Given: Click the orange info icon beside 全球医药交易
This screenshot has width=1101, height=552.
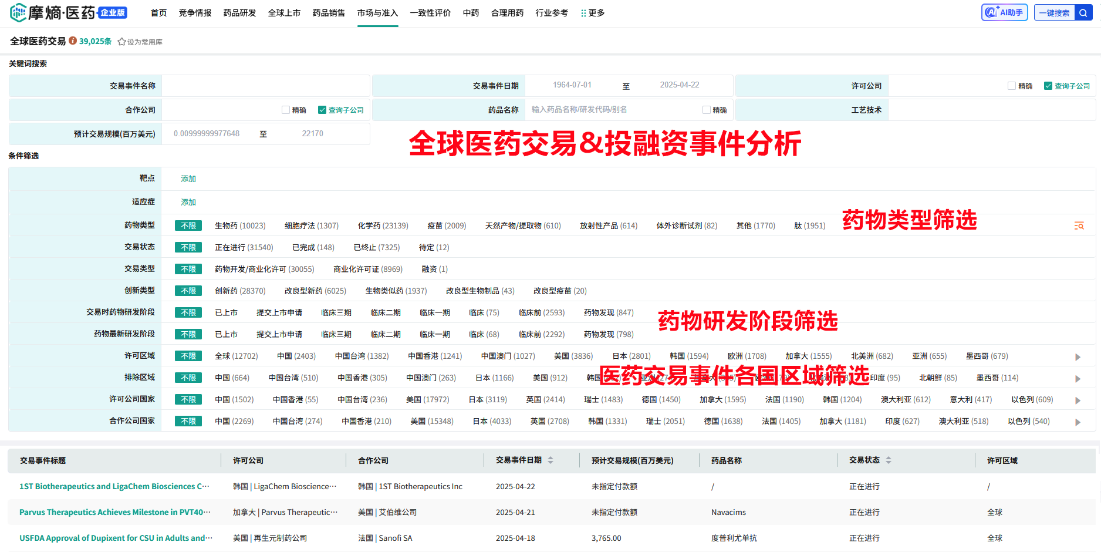Looking at the screenshot, I should pyautogui.click(x=73, y=41).
